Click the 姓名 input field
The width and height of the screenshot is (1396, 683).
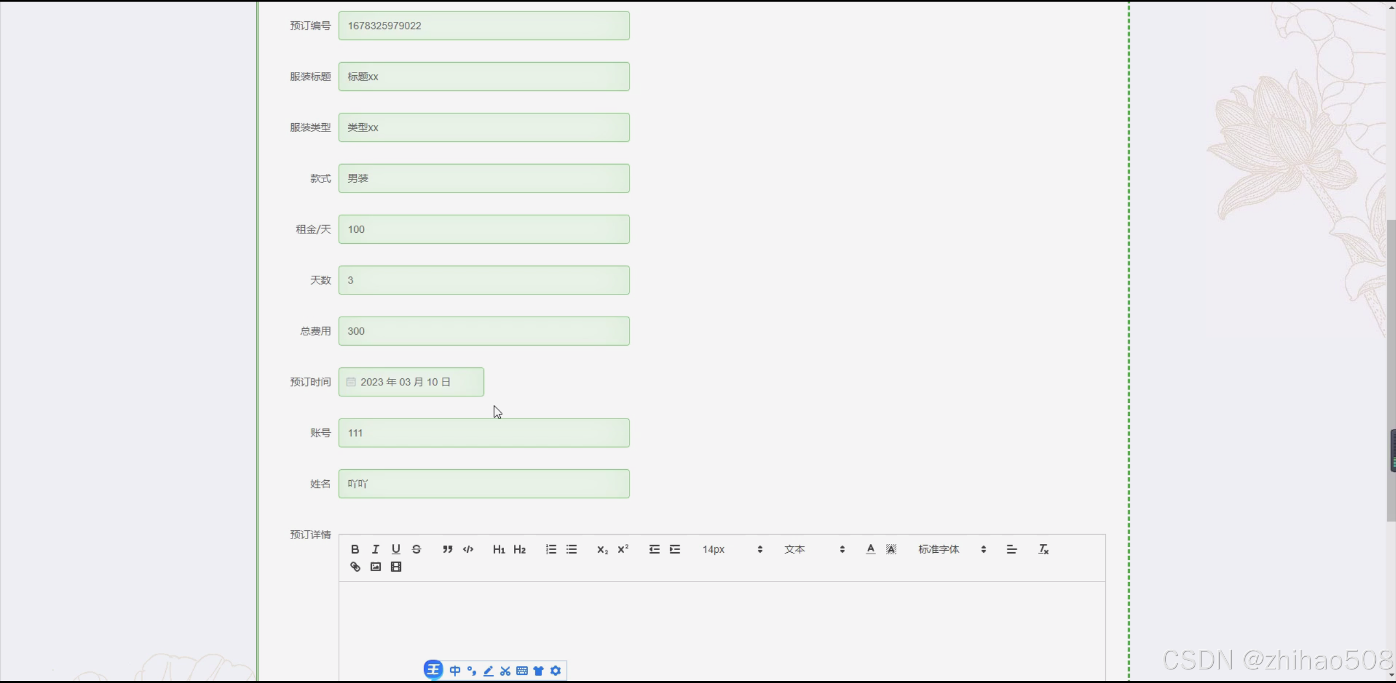pyautogui.click(x=484, y=484)
